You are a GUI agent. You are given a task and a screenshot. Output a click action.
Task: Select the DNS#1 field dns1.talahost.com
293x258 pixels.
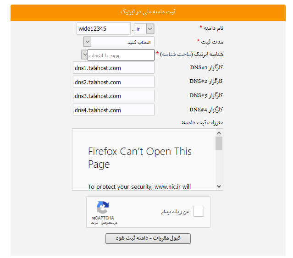(114, 68)
